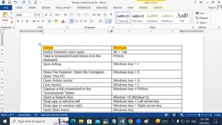Toggle Italic formatting

click(22, 21)
